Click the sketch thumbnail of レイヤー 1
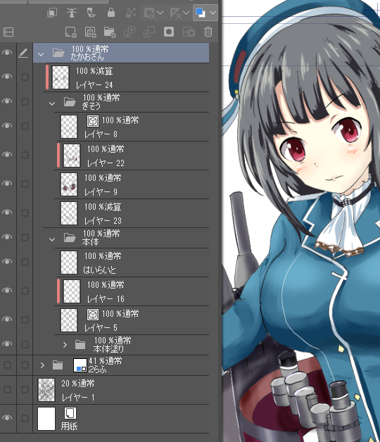The height and width of the screenshot is (442, 380). click(46, 390)
